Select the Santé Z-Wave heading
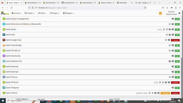This screenshot has height=103, width=183. [11, 93]
